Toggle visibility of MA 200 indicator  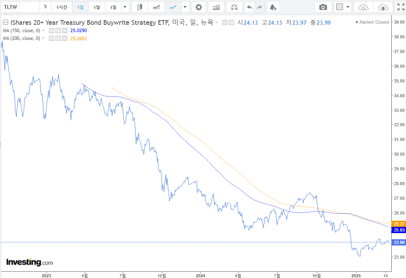[51, 39]
